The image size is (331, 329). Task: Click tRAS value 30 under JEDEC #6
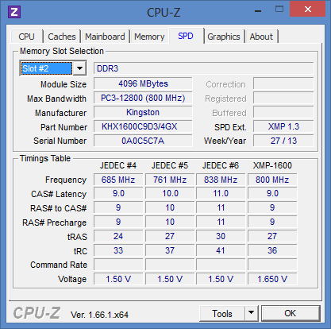pyautogui.click(x=221, y=236)
